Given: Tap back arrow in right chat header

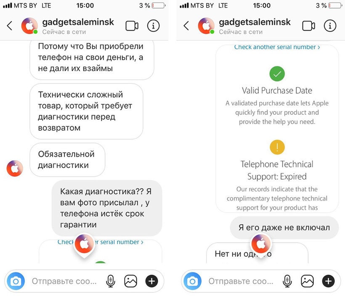Looking at the screenshot, I should coord(186,26).
